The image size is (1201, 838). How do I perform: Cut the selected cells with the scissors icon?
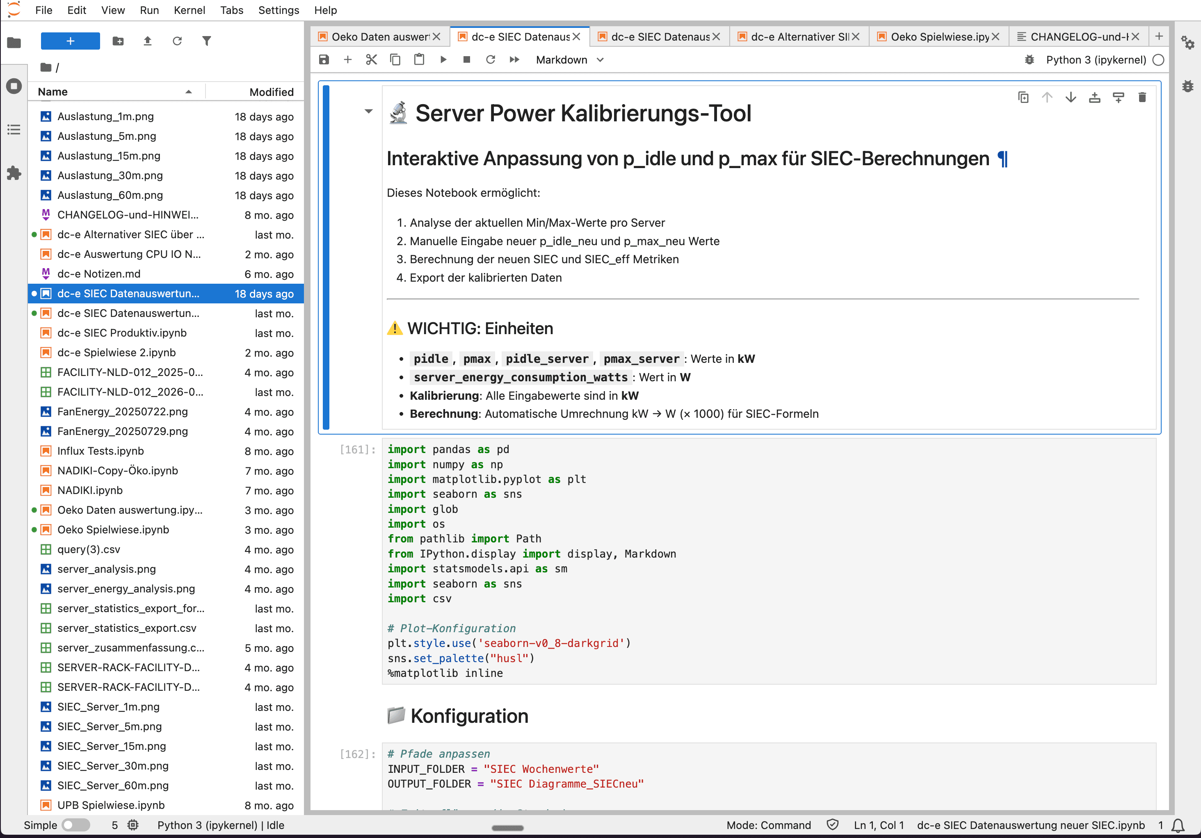pyautogui.click(x=371, y=59)
